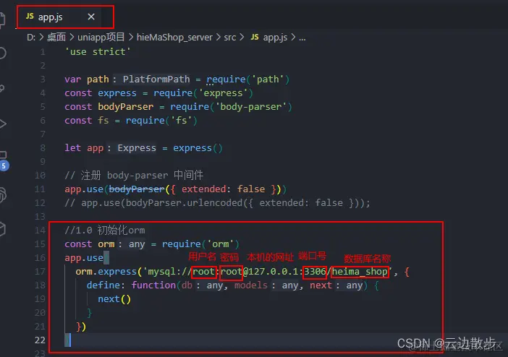The width and height of the screenshot is (508, 357).
Task: Click the JS file icon in the app.js tab
Action: click(x=30, y=16)
